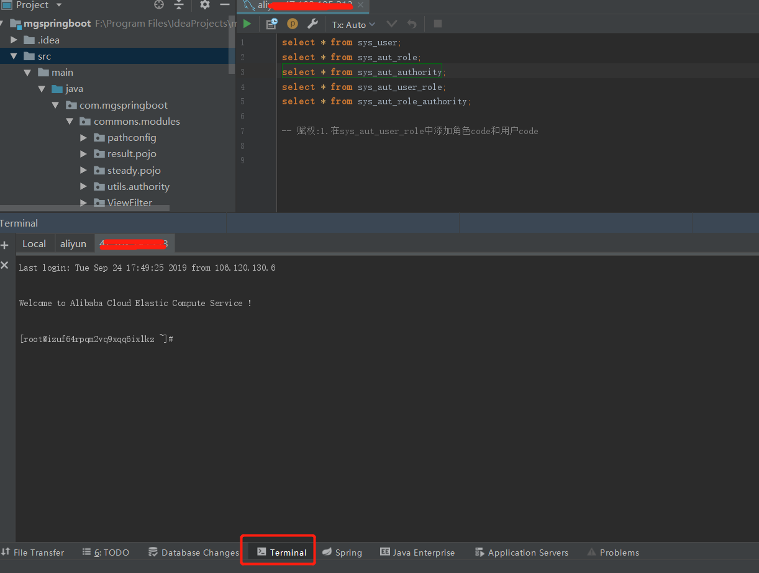This screenshot has width=759, height=573.
Task: Open Project panel settings gear
Action: point(204,5)
